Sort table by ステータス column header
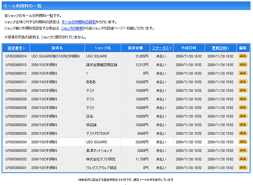 (x=160, y=48)
